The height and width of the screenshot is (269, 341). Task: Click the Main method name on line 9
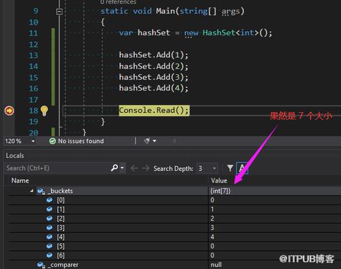click(166, 11)
